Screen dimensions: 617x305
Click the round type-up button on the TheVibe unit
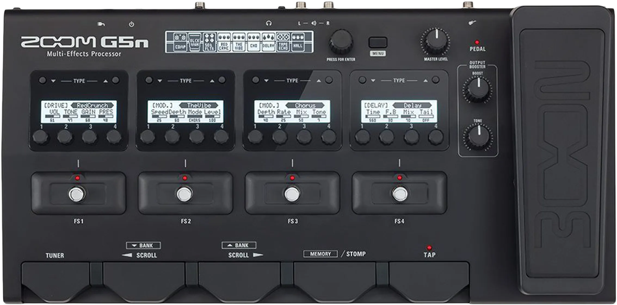point(222,80)
